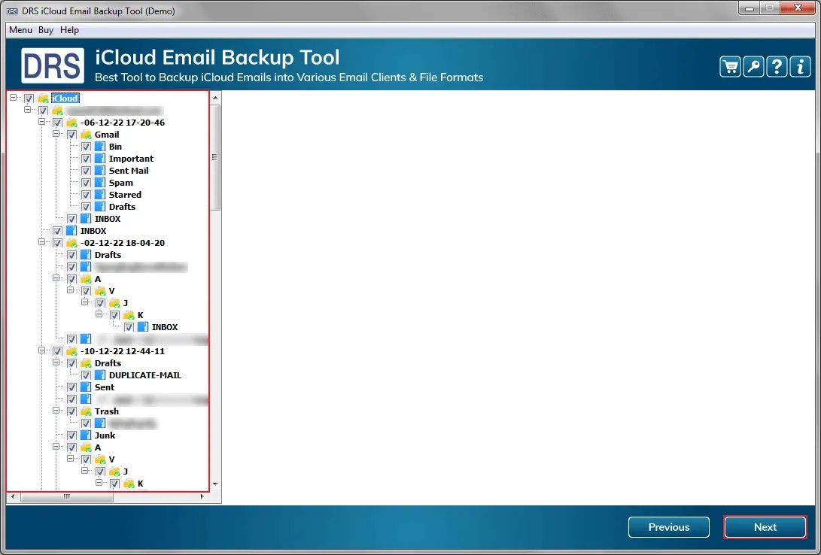This screenshot has width=821, height=555.
Task: Uncheck the DUPLICATE-MAIL checkbox
Action: coord(86,375)
